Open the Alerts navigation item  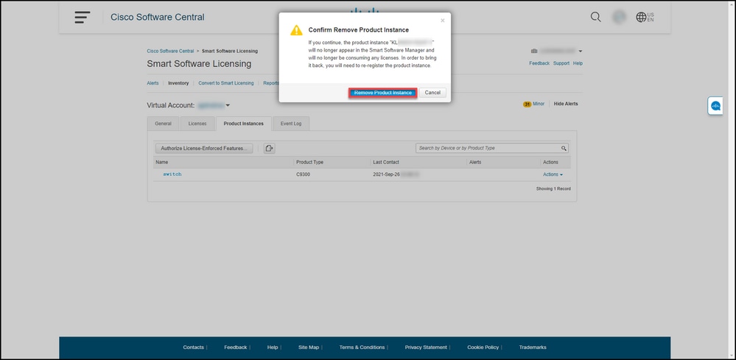(x=153, y=83)
